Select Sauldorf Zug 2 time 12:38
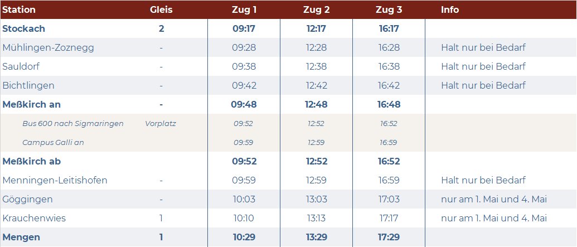The image size is (577, 247). pyautogui.click(x=316, y=66)
